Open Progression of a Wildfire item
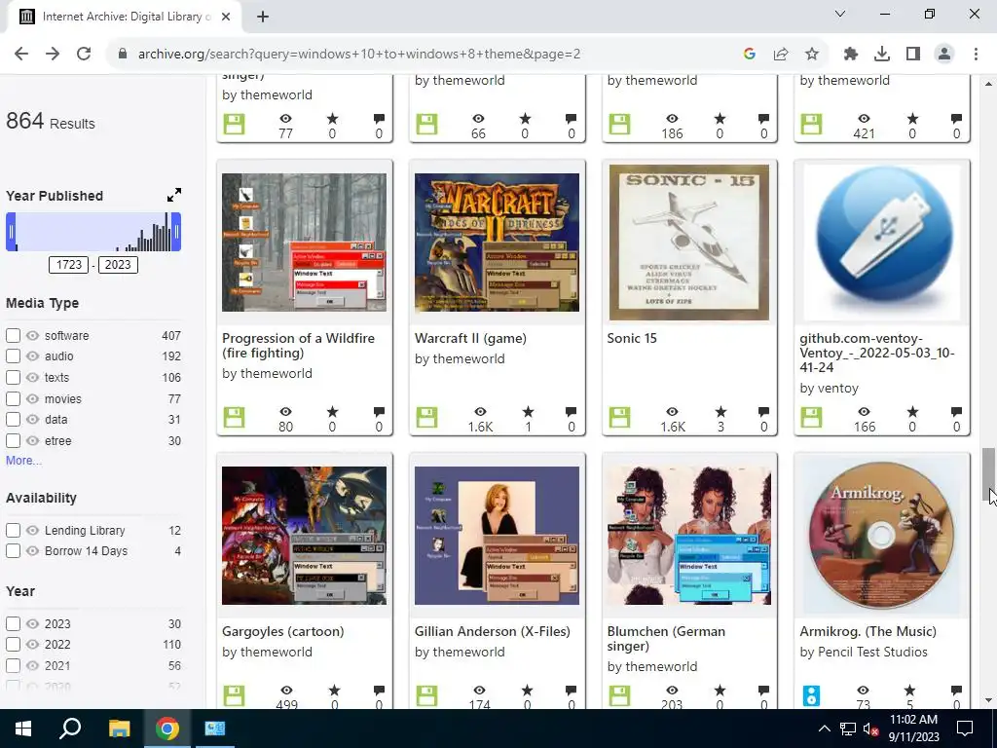The height and width of the screenshot is (748, 997). (298, 346)
